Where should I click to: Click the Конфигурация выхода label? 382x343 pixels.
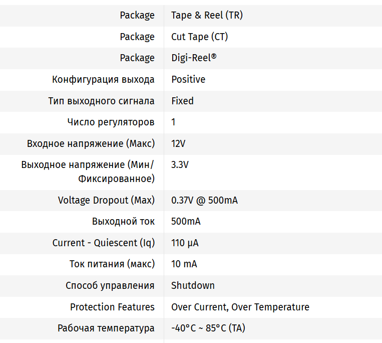coord(103,79)
